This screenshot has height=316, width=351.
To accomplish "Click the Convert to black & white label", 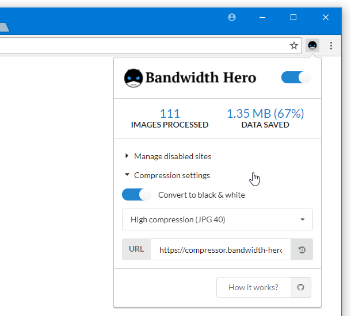I will 201,195.
